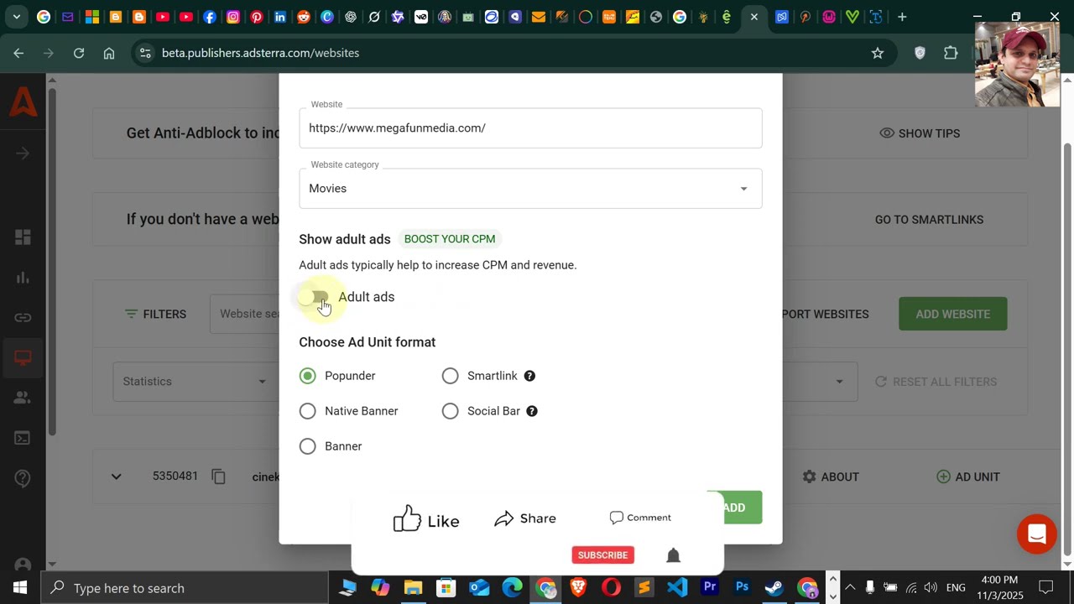Open ABOUT for the listed website
Viewport: 1074px width, 604px height.
(x=831, y=476)
